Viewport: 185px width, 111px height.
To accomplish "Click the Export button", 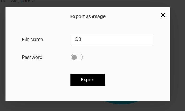I will (88, 80).
